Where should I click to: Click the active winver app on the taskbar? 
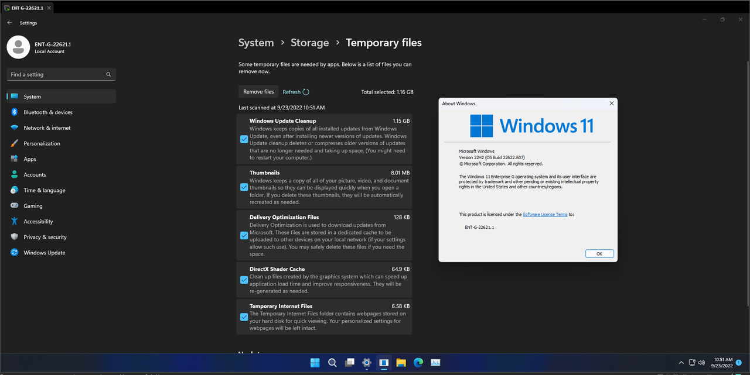point(384,363)
